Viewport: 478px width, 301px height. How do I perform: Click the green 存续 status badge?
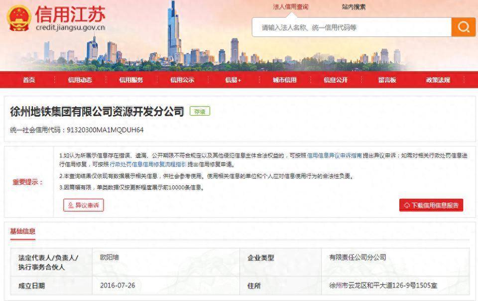click(200, 111)
